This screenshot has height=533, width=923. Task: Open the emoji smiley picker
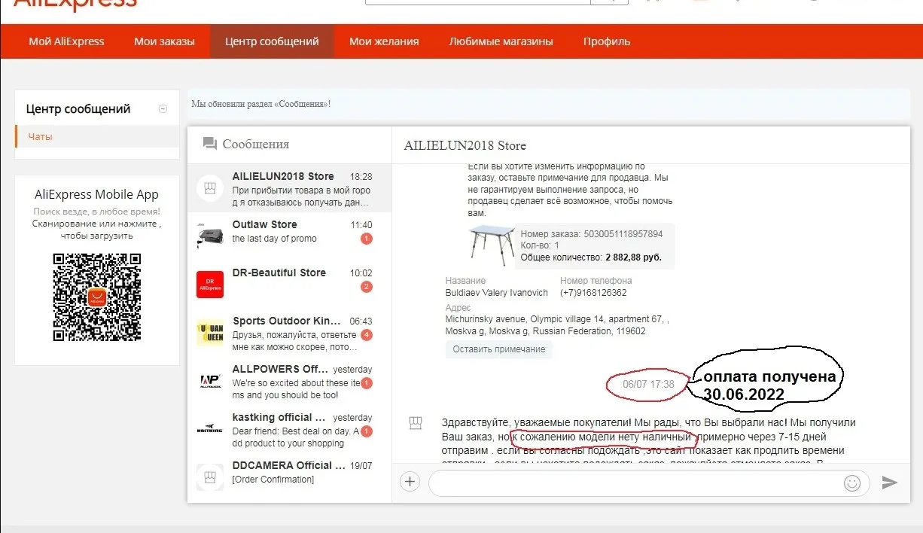[x=852, y=483]
